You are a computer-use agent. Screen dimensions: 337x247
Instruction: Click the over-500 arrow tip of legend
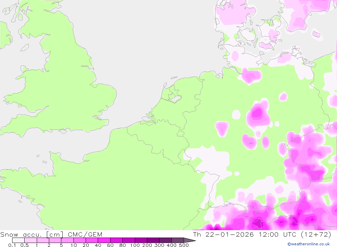click(190, 240)
